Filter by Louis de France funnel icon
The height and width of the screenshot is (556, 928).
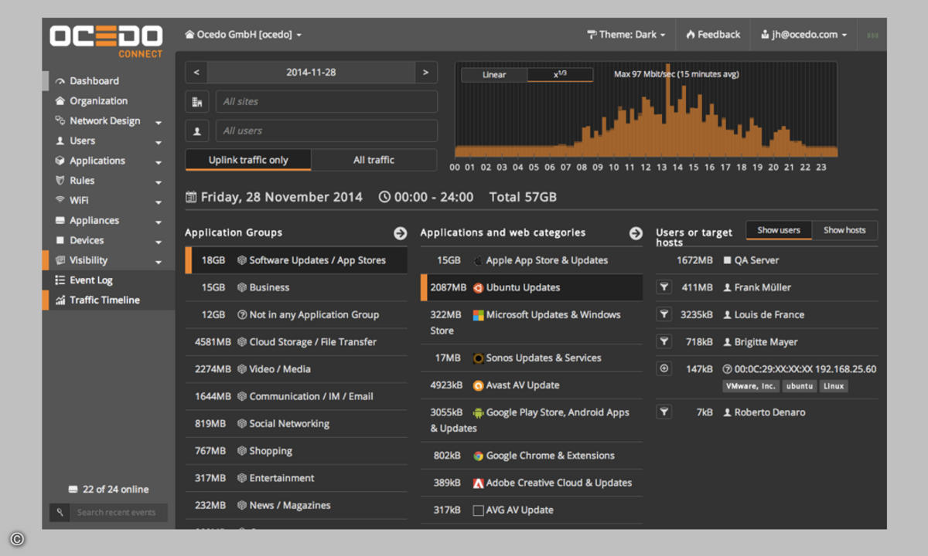pos(664,314)
